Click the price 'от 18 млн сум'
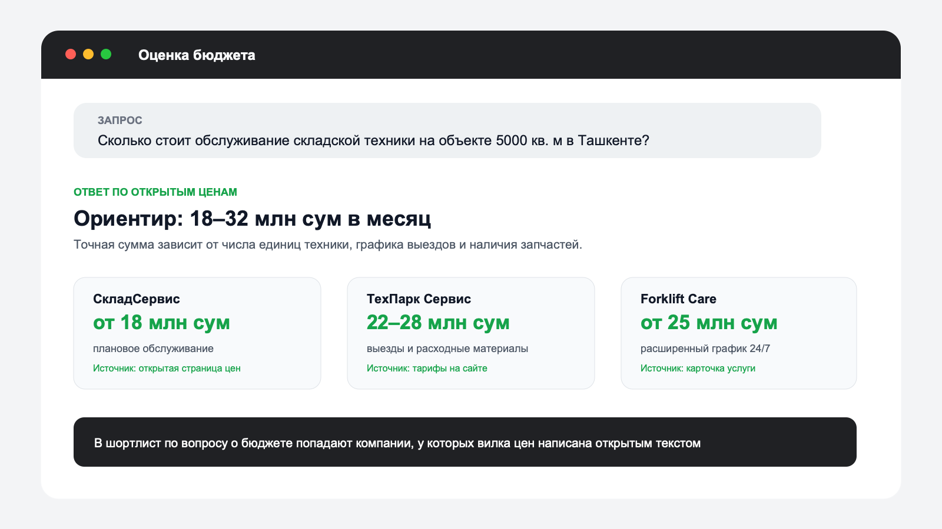The width and height of the screenshot is (942, 529). coord(161,323)
